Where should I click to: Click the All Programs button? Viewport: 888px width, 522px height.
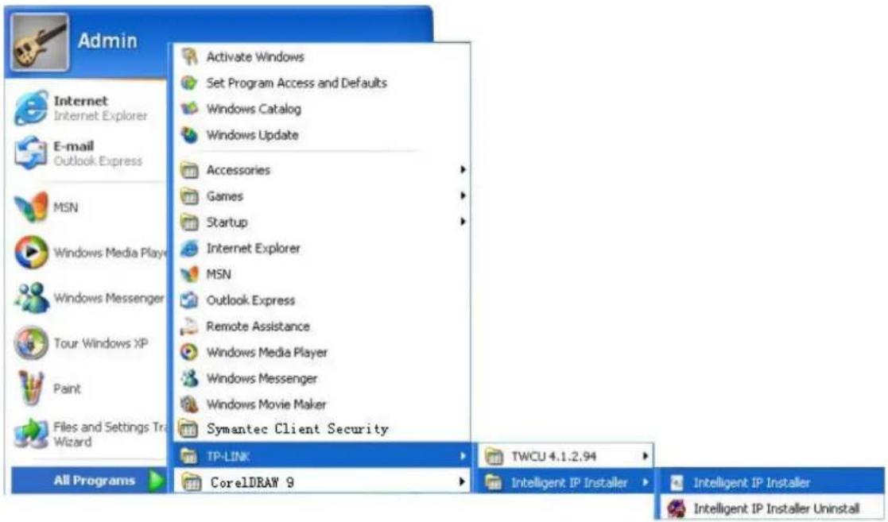click(89, 481)
